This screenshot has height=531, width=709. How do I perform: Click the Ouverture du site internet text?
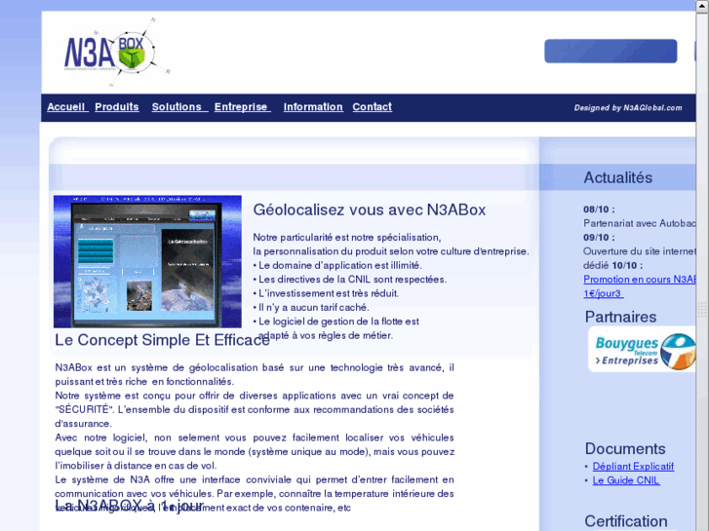640,251
